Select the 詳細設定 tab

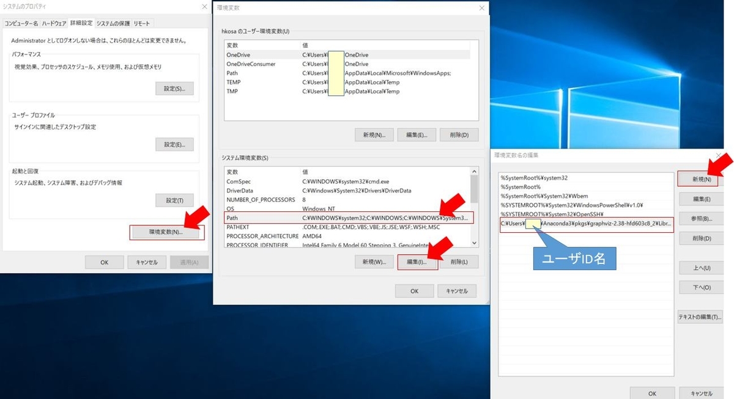click(x=81, y=23)
